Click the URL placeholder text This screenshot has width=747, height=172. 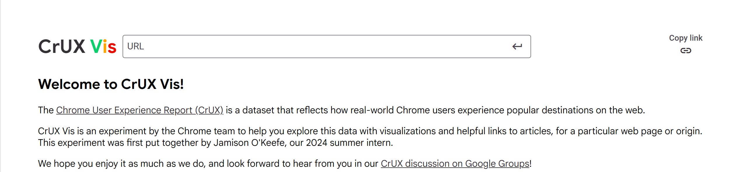point(136,46)
